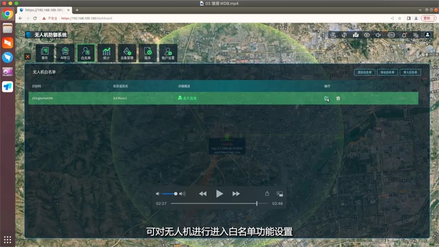Delete the whitelist entry with trash icon
The height and width of the screenshot is (247, 439).
tap(338, 98)
